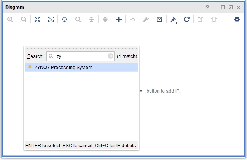This screenshot has width=247, height=160.
Task: Select the area selection tool icon
Action: tap(51, 19)
